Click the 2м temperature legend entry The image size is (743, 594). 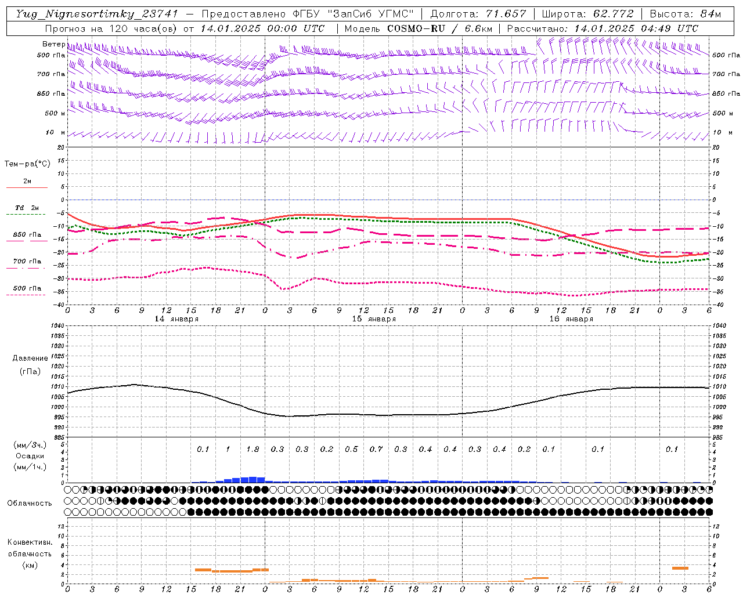tap(27, 181)
